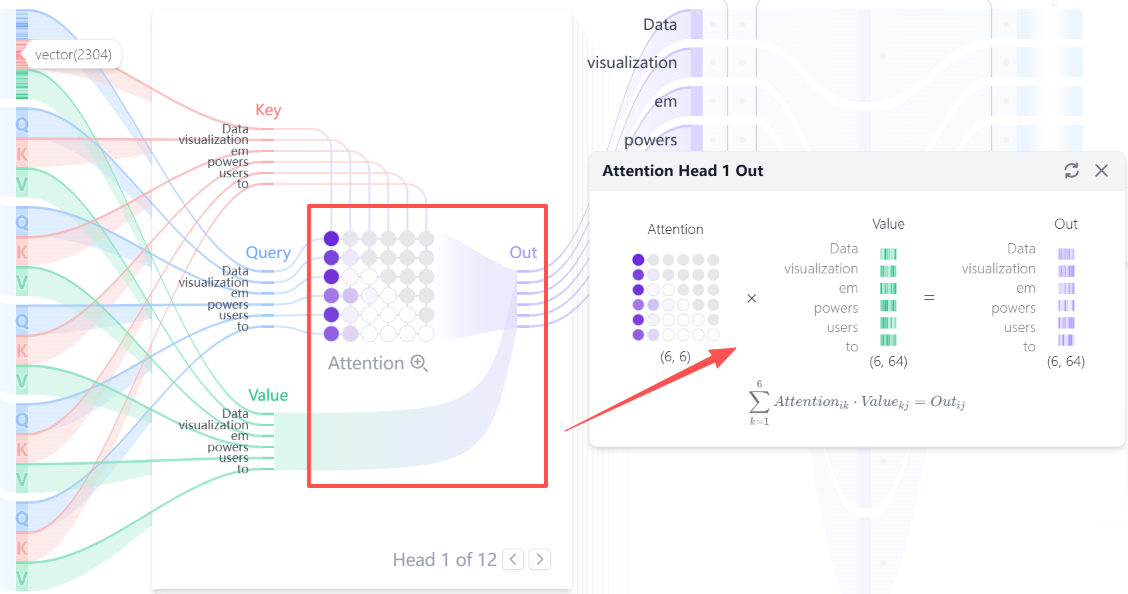Image resolution: width=1128 pixels, height=594 pixels.
Task: Close the Attention Head 1 Out panel
Action: (x=1101, y=171)
